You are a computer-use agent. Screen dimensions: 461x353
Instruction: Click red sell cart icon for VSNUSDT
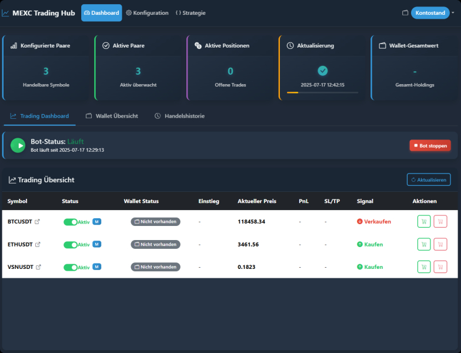(440, 267)
